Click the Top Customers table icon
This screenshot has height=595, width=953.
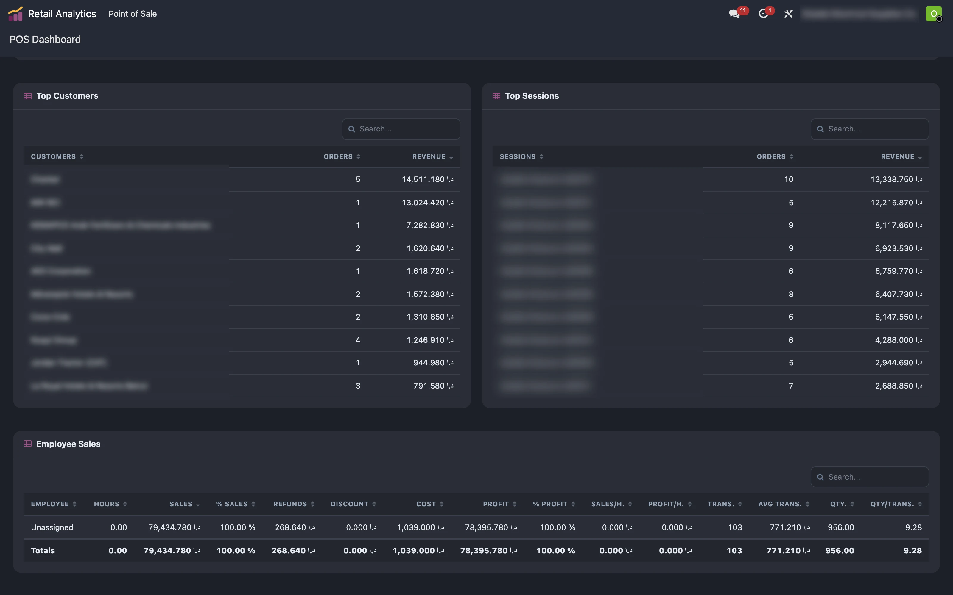pyautogui.click(x=28, y=96)
